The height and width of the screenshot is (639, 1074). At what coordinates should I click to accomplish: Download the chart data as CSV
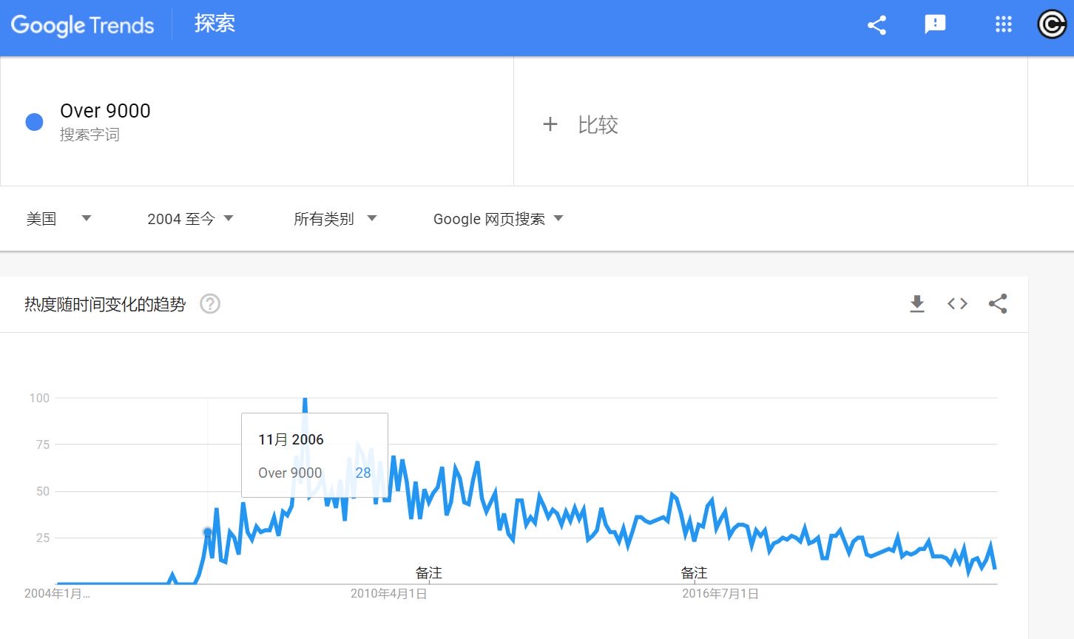917,304
